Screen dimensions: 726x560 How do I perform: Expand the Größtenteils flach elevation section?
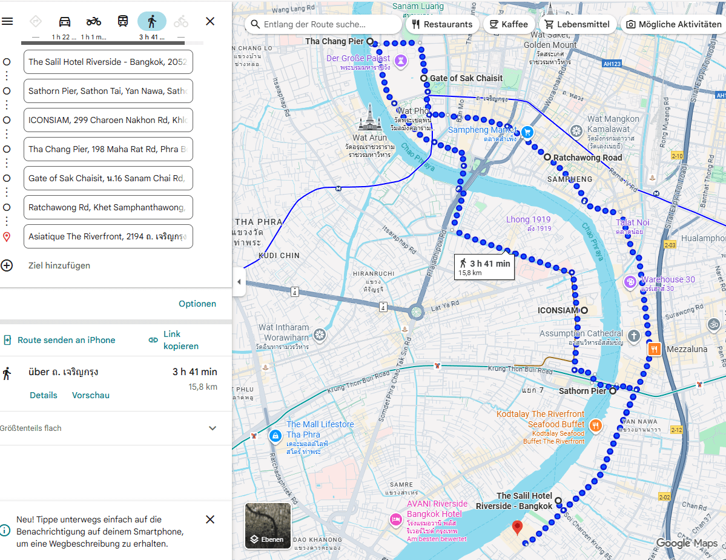pos(213,428)
